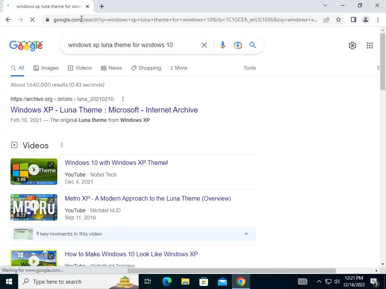Bookmark this page with star icon
Viewport: 386px width, 289px height.
click(x=339, y=20)
